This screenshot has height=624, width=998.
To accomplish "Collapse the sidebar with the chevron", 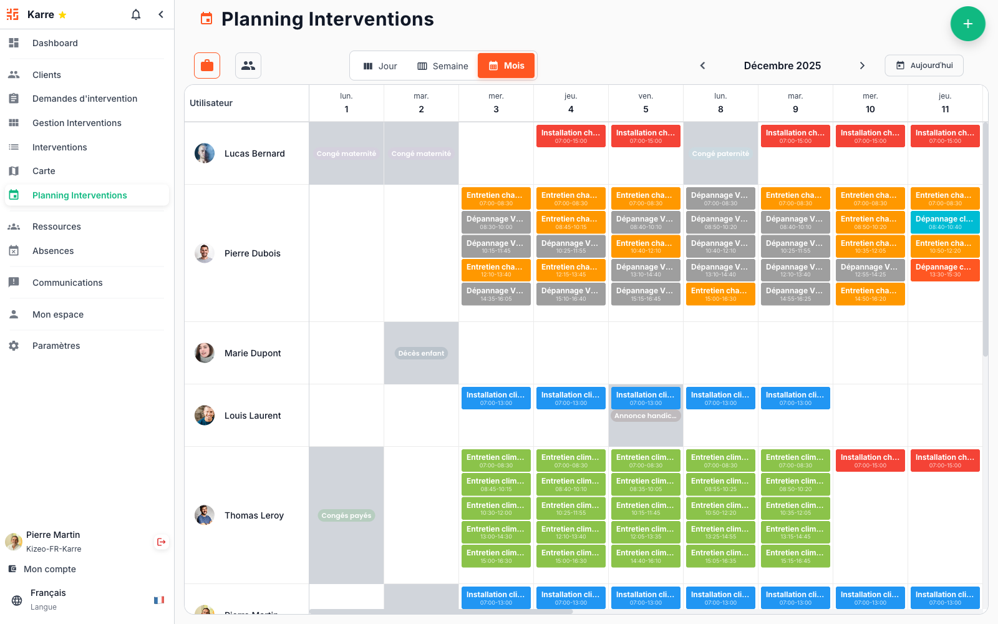I will [161, 14].
